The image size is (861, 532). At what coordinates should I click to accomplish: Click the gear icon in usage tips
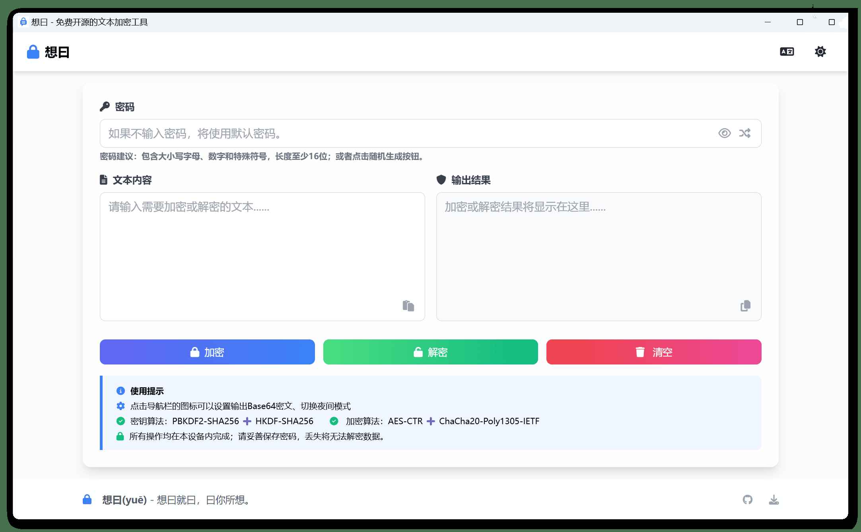tap(121, 406)
